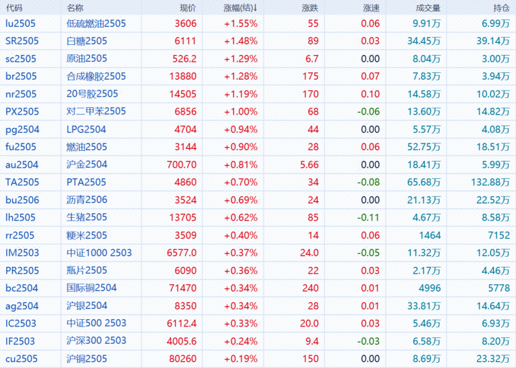The width and height of the screenshot is (516, 368).
Task: Select the 原油2505 row
Action: click(87, 58)
